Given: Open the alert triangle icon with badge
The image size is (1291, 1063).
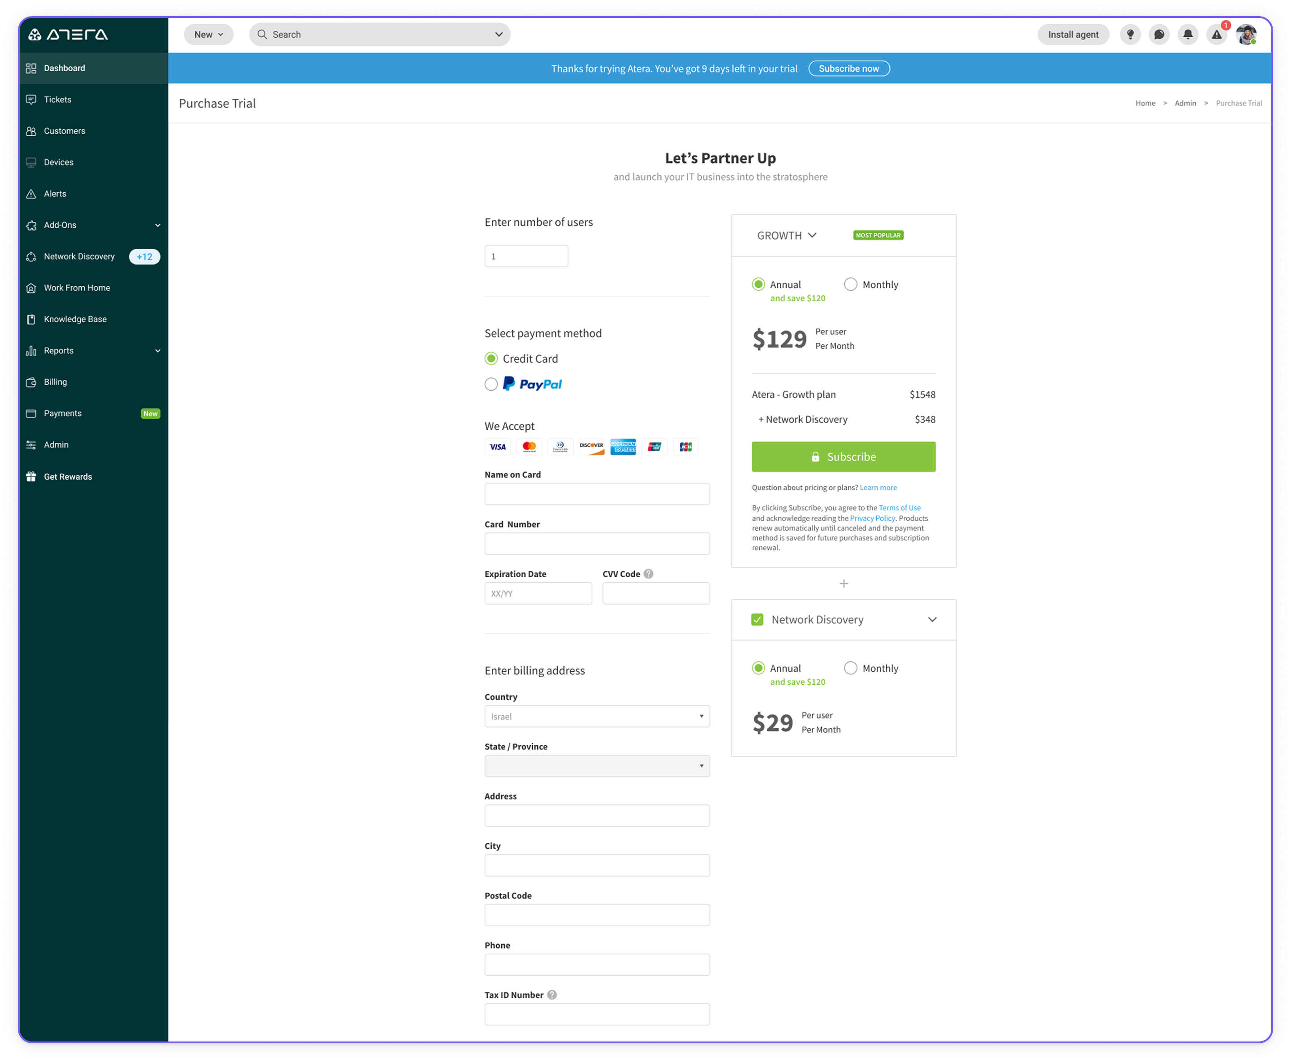Looking at the screenshot, I should [1216, 35].
